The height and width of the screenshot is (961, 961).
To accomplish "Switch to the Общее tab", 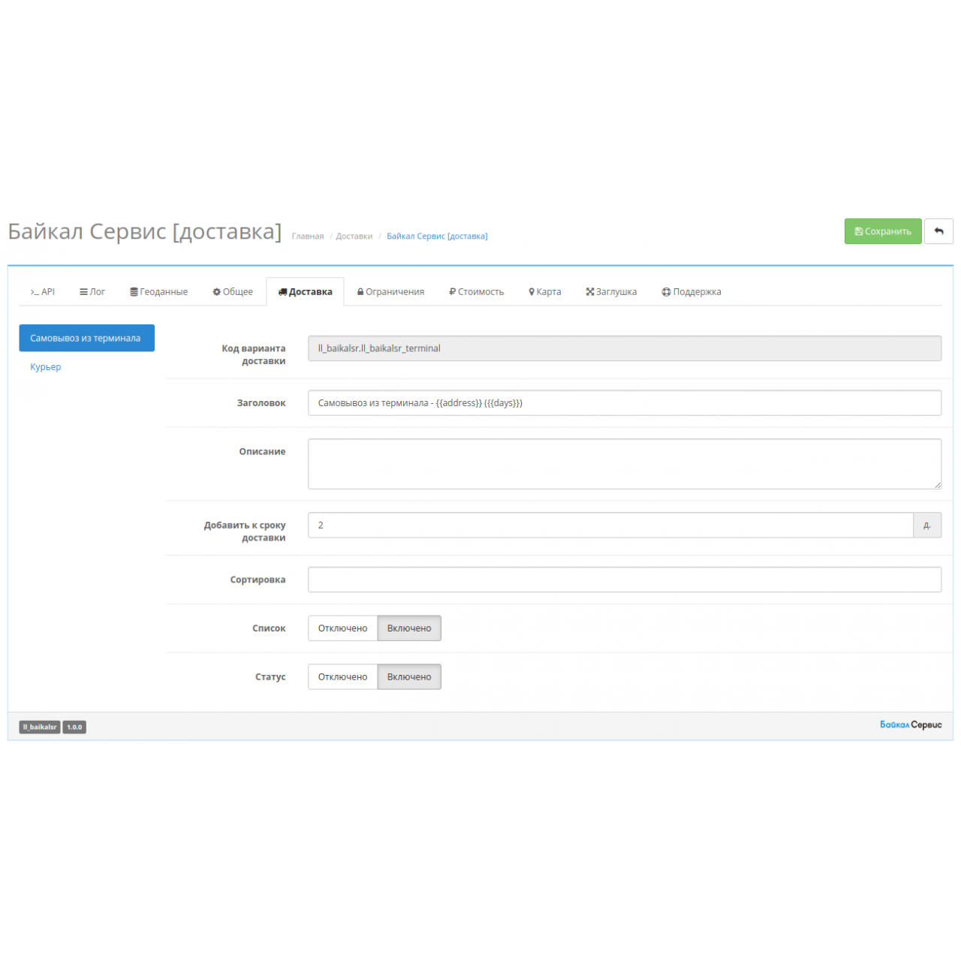I will [x=233, y=291].
